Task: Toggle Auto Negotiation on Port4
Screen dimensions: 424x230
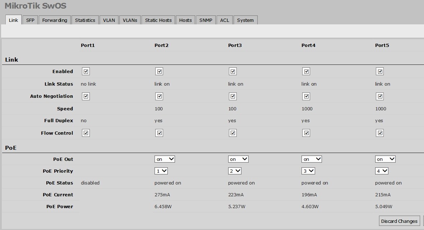Action: [x=306, y=96]
